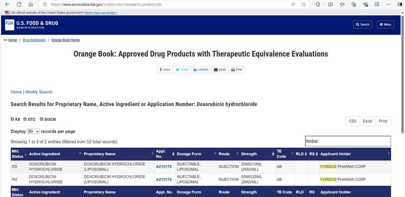Go to Orange Book Home breadcrumb
405x197 pixels.
coord(65,40)
